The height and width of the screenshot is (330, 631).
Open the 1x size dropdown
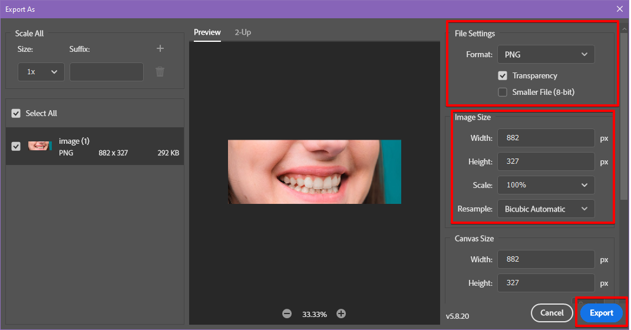(x=41, y=72)
